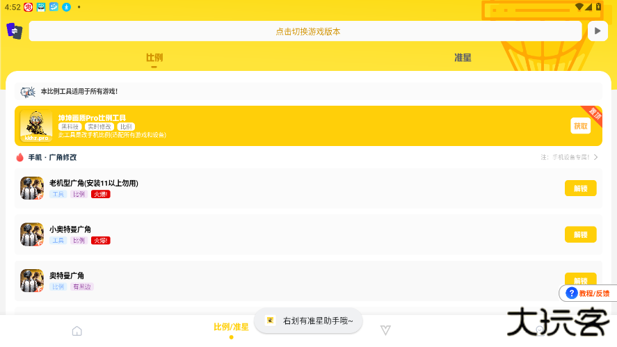Click the 实时修改 tag on the banner

99,127
